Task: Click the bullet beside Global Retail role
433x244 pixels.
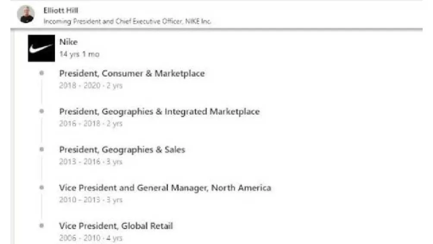Action: coord(42,225)
